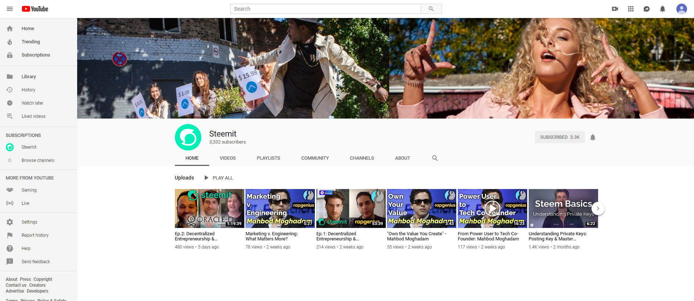694x301 pixels.
Task: Click the Liked videos icon
Action: [x=10, y=116]
